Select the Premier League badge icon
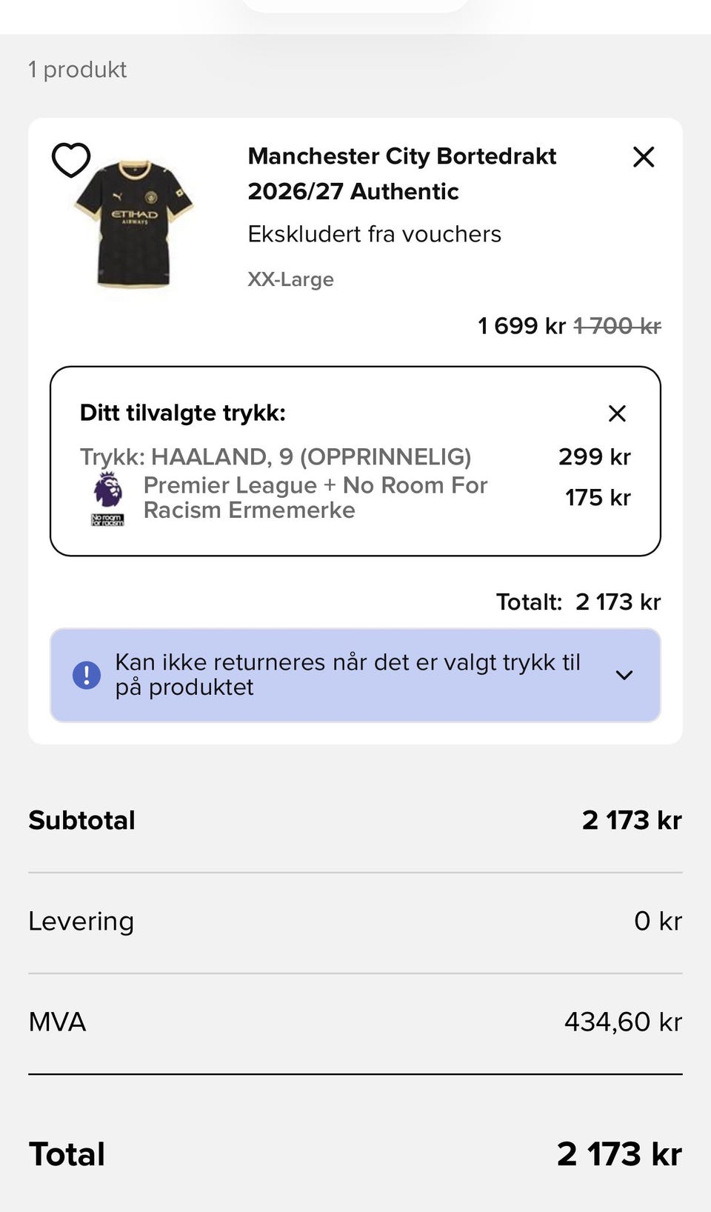Screen dimensions: 711x1212 [107, 490]
